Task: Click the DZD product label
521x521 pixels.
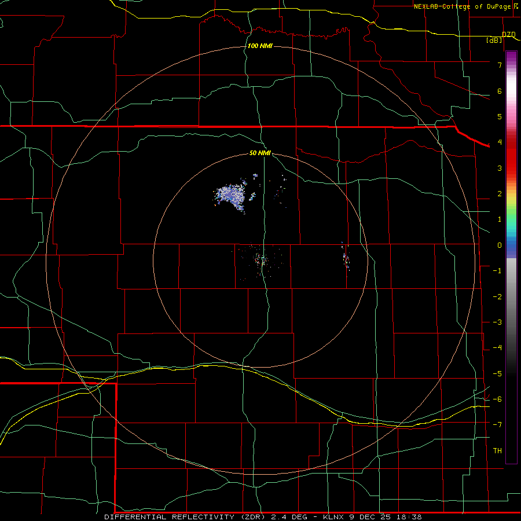Action: pyautogui.click(x=509, y=34)
